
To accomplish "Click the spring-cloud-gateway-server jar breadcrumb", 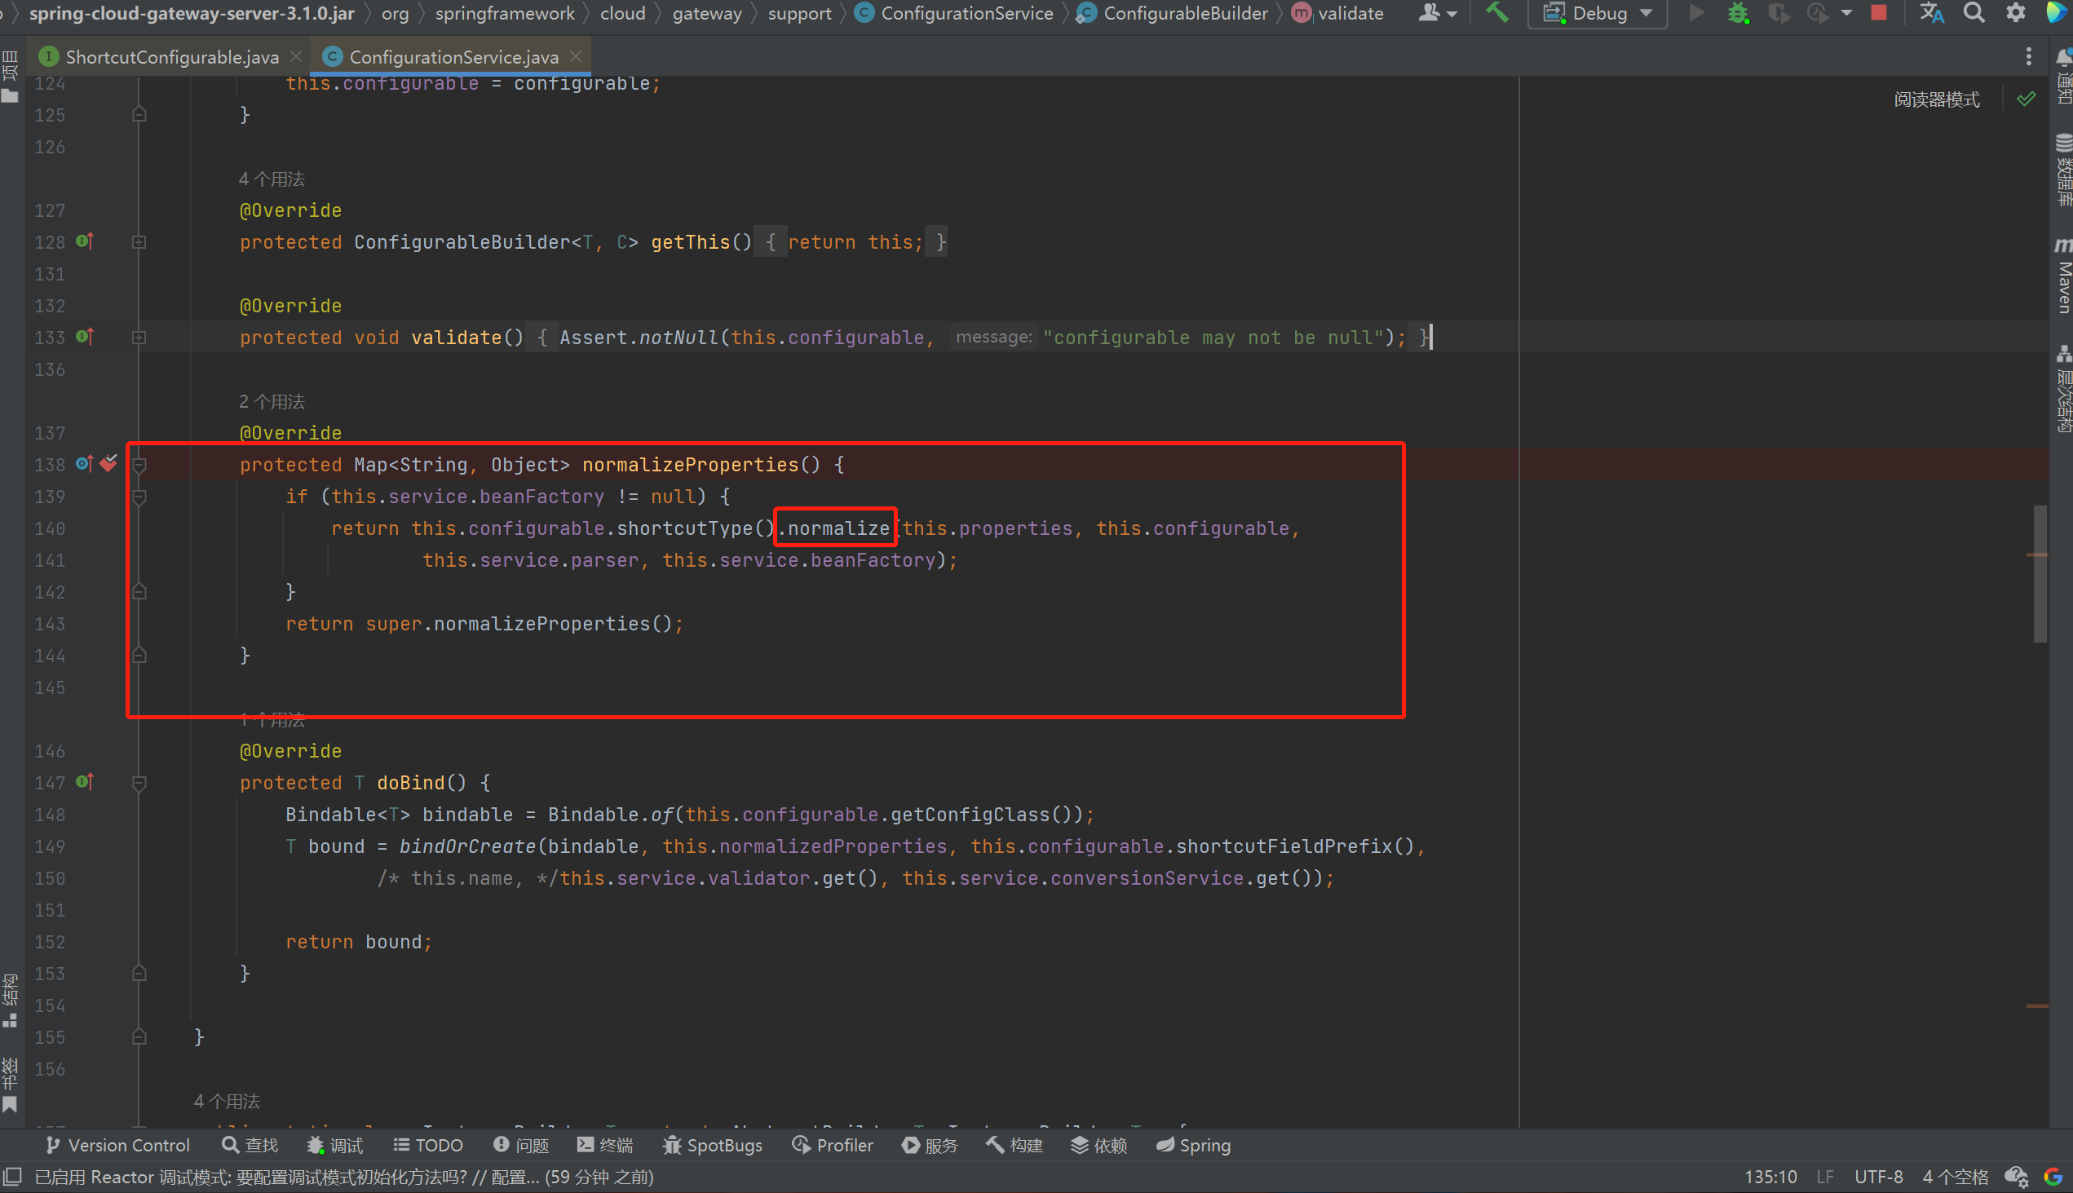I will [192, 13].
